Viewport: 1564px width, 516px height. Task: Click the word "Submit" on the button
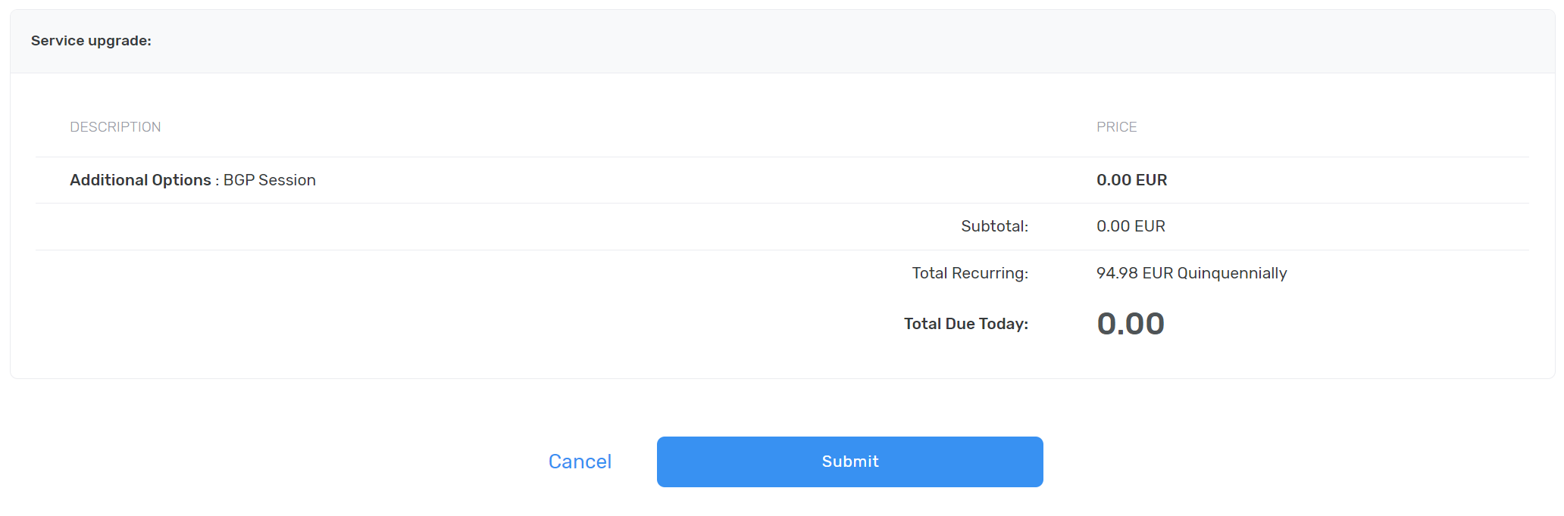(x=850, y=462)
